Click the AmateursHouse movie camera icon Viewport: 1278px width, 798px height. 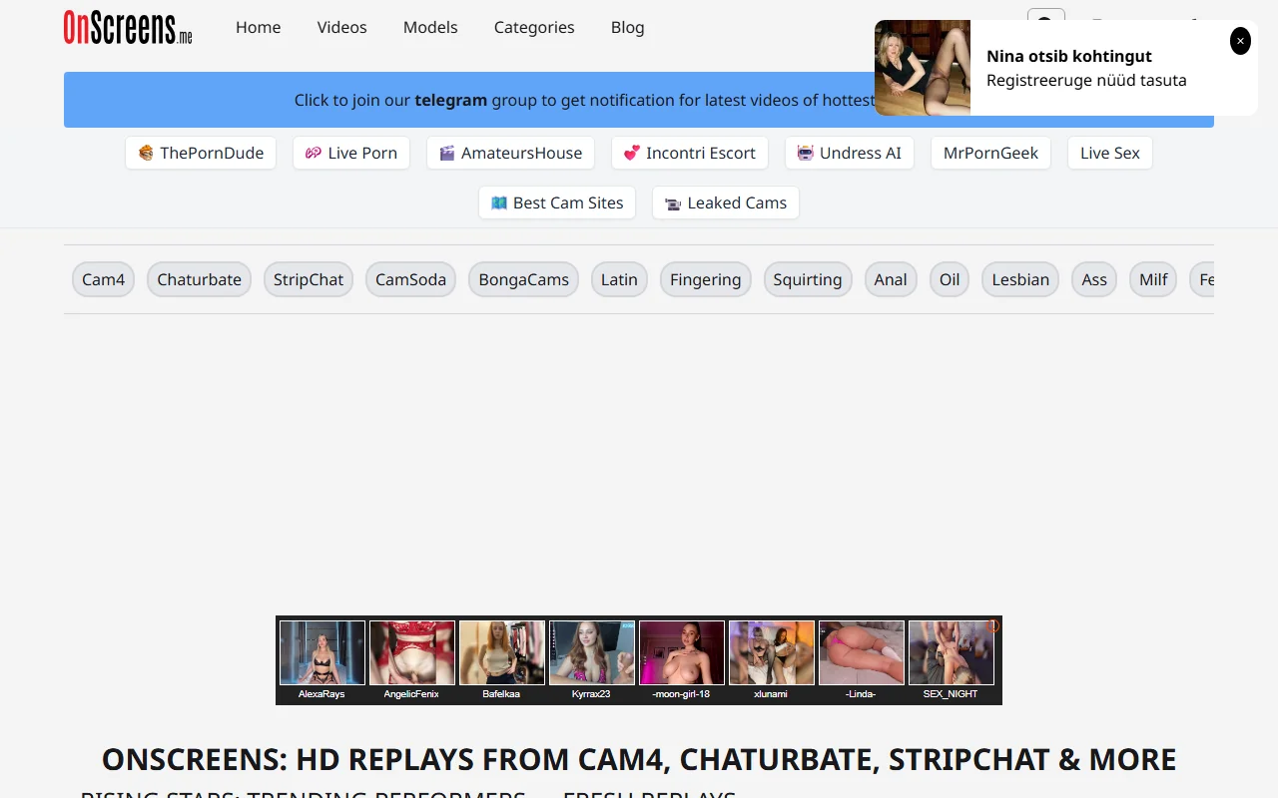446,153
